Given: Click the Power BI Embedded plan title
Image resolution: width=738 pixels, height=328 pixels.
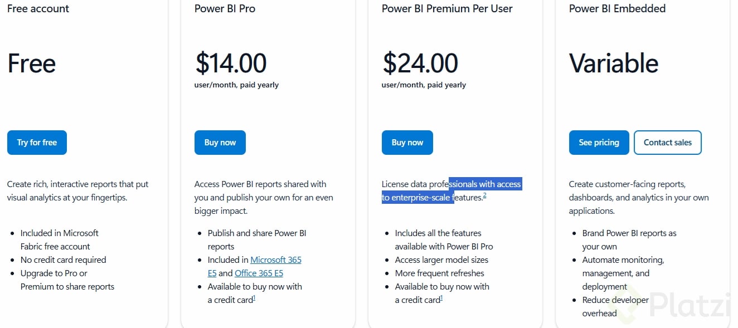Looking at the screenshot, I should click(x=617, y=8).
